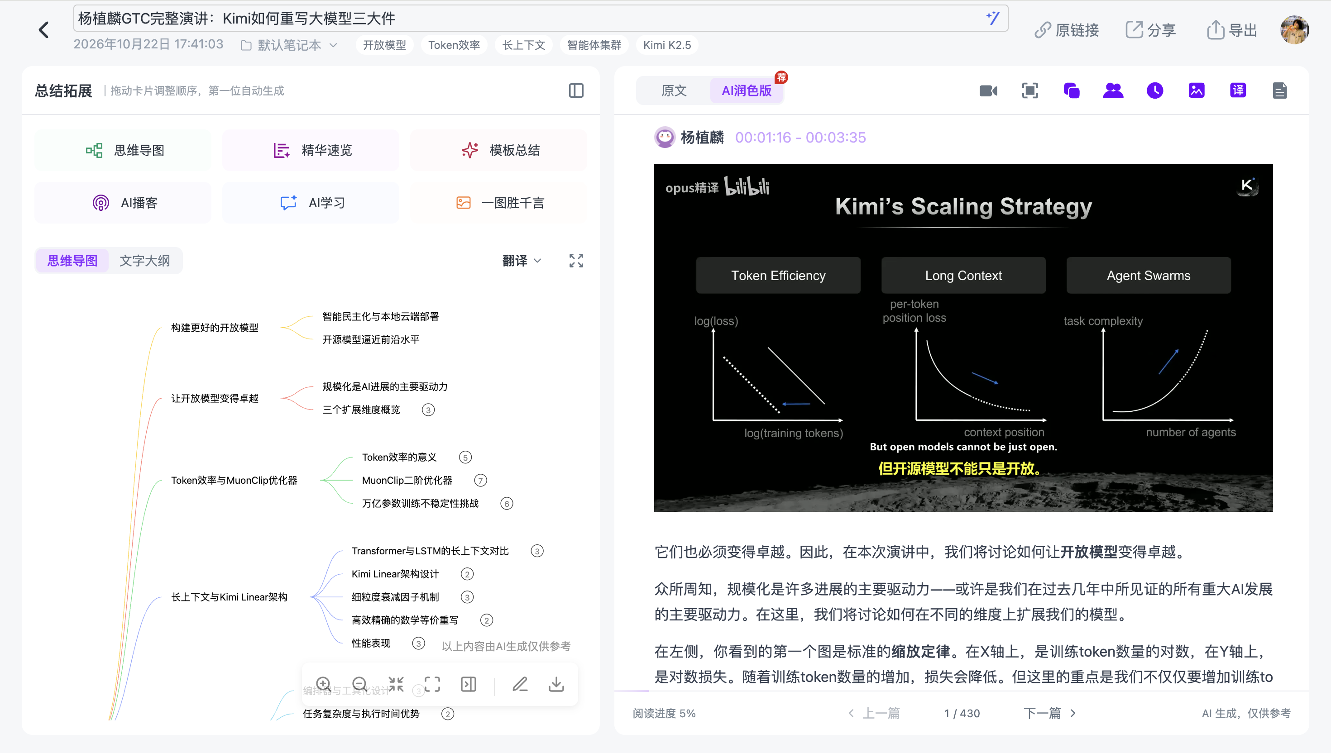Open the document notes icon
This screenshot has height=753, width=1331.
(x=1279, y=91)
